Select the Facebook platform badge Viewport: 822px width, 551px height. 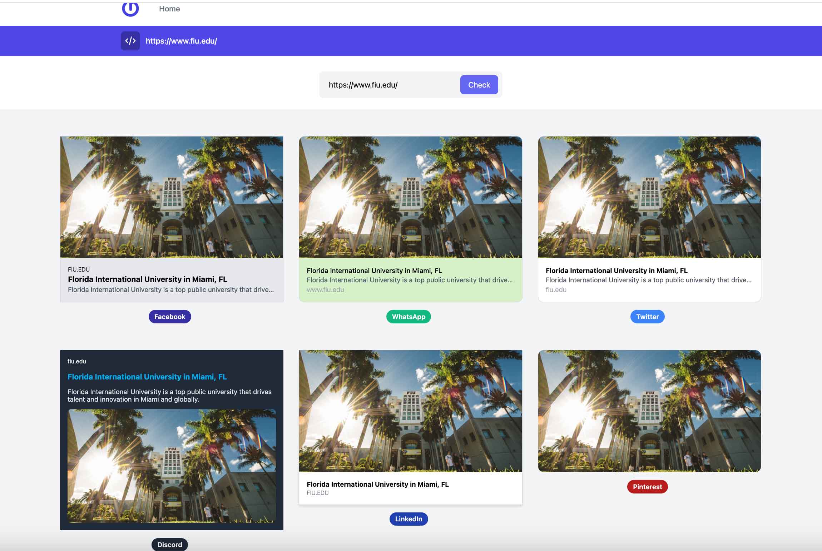169,316
